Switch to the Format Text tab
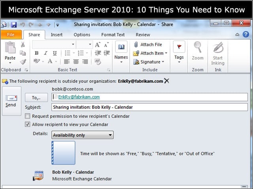The height and width of the screenshot is (189, 253). [113, 35]
